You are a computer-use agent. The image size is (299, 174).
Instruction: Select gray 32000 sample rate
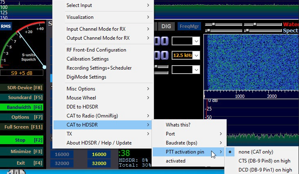(62, 163)
